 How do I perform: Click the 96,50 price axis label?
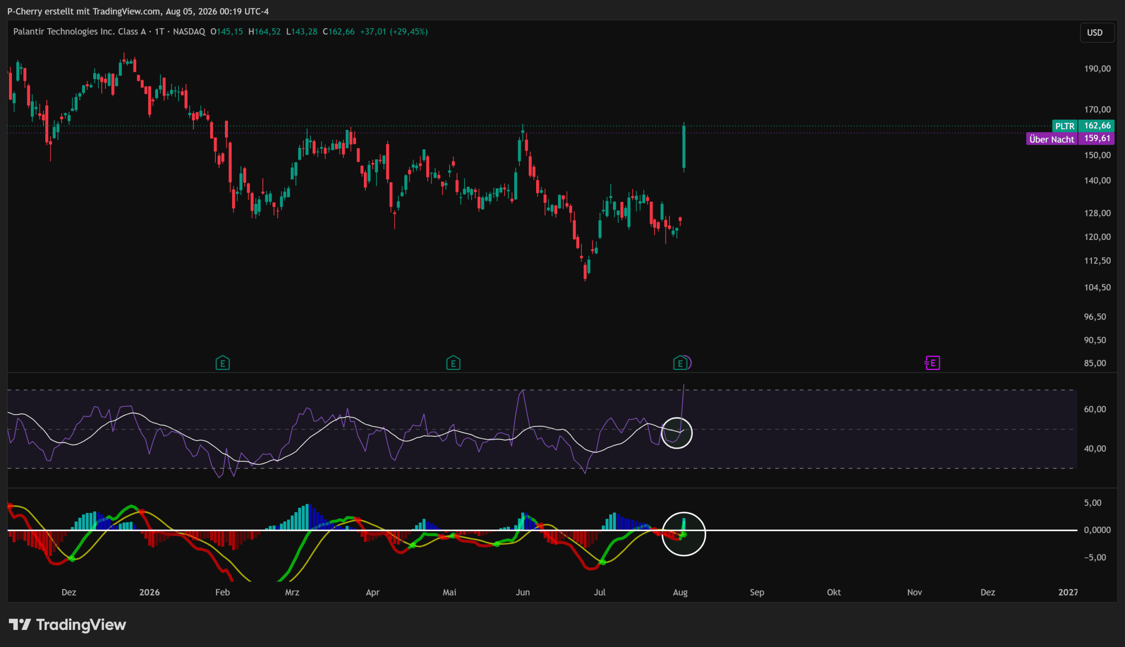(x=1095, y=317)
